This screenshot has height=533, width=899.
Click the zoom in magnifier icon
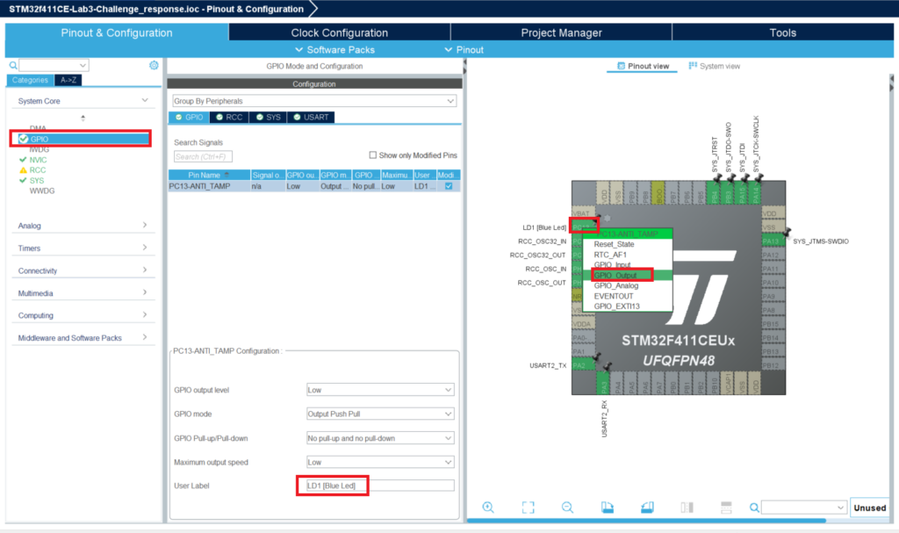488,508
